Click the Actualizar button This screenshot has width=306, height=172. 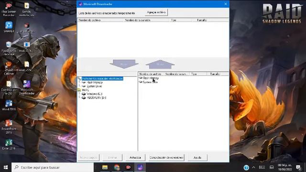(135, 157)
